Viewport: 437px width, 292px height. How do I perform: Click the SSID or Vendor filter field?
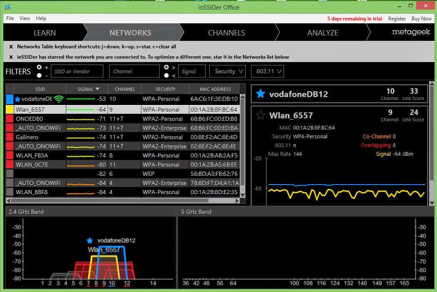tap(77, 71)
